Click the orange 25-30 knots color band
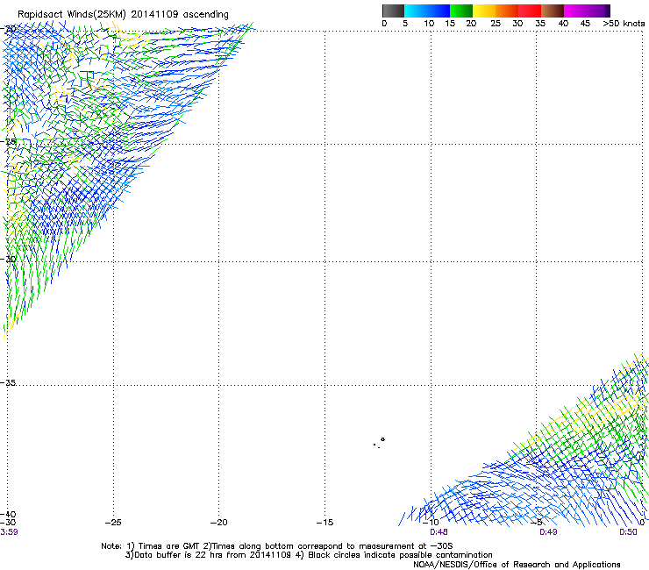 click(507, 11)
